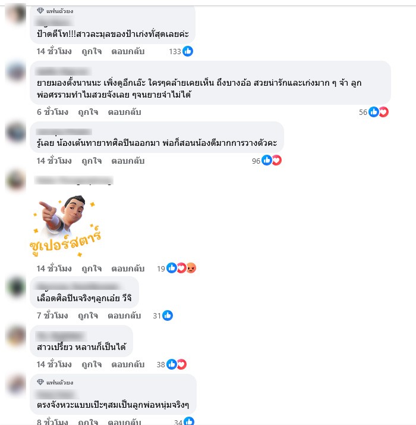Click the like reaction icon beside 133
Screen dimensions: 416x425
click(188, 51)
